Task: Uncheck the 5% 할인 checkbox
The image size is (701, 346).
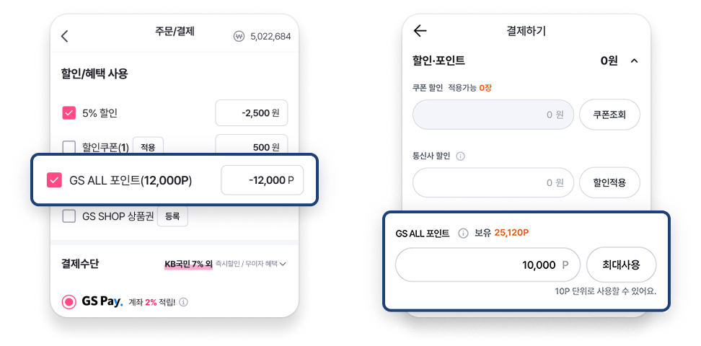Action: coord(69,113)
